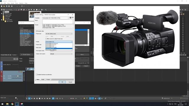189x106 pixels.
Task: Open the File menu
Action: pos(1,3)
